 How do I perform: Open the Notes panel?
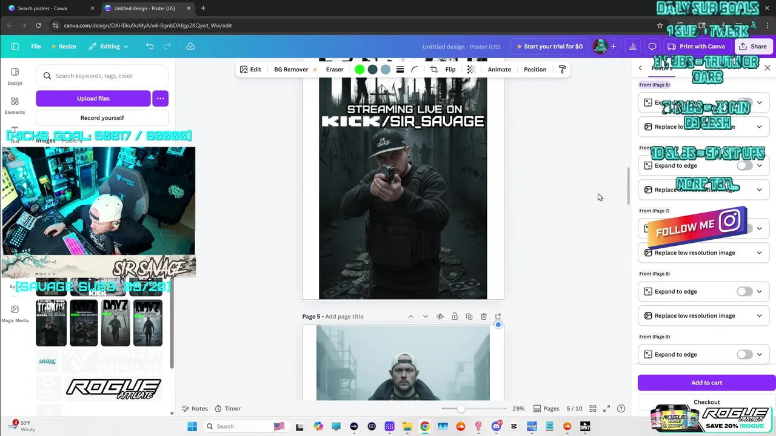click(x=195, y=409)
